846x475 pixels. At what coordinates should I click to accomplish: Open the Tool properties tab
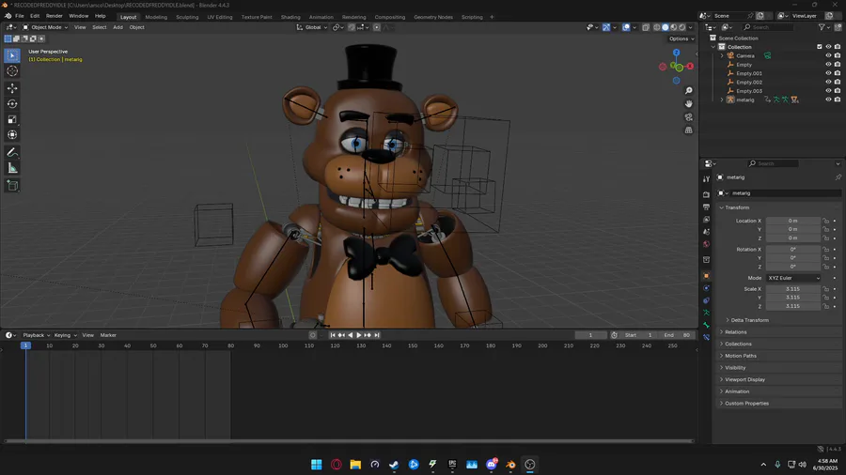[706, 178]
